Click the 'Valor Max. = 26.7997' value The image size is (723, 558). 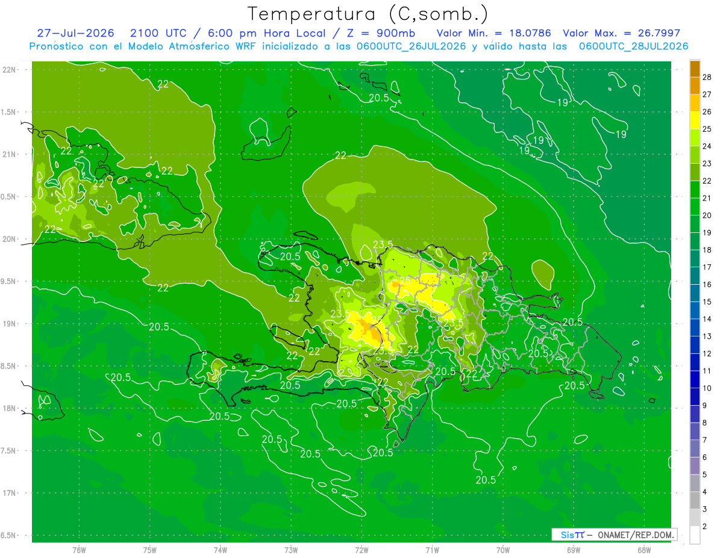click(x=621, y=33)
